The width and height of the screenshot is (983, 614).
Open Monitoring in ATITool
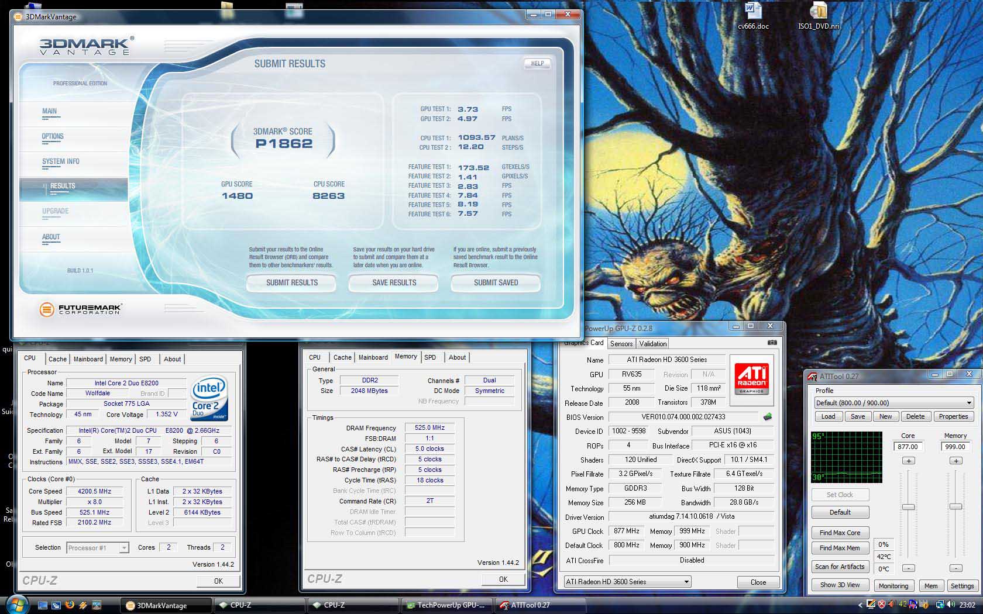pyautogui.click(x=893, y=586)
